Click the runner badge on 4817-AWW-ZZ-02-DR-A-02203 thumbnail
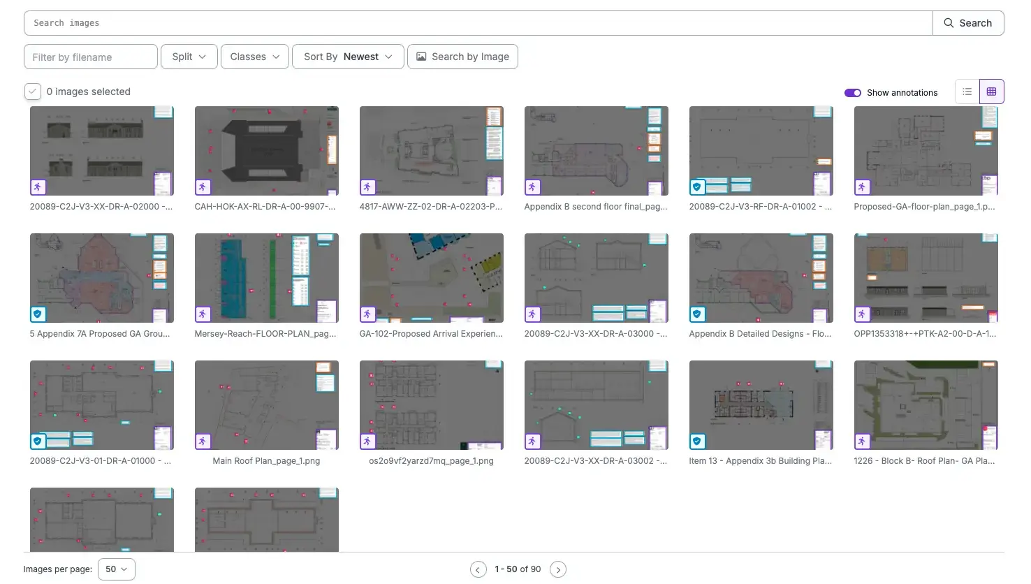The image size is (1031, 584). (x=368, y=187)
